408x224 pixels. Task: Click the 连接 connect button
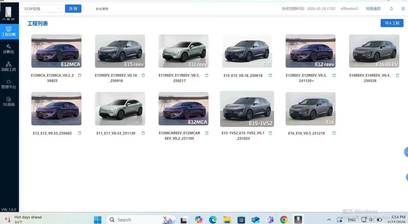pyautogui.click(x=73, y=9)
